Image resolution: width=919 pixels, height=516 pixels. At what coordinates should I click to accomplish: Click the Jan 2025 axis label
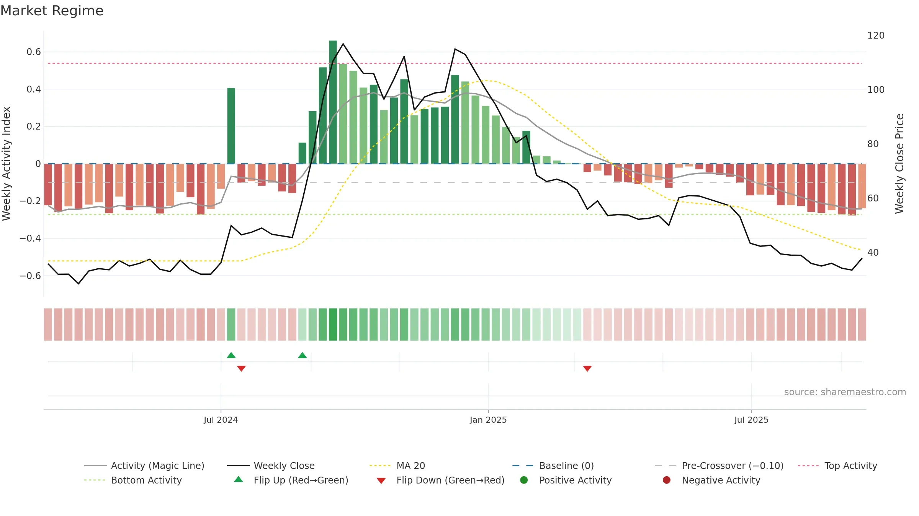(488, 420)
